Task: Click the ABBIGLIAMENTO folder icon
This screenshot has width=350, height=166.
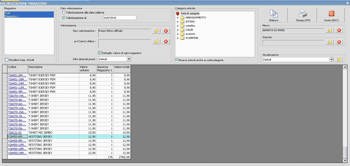Action: (x=182, y=18)
